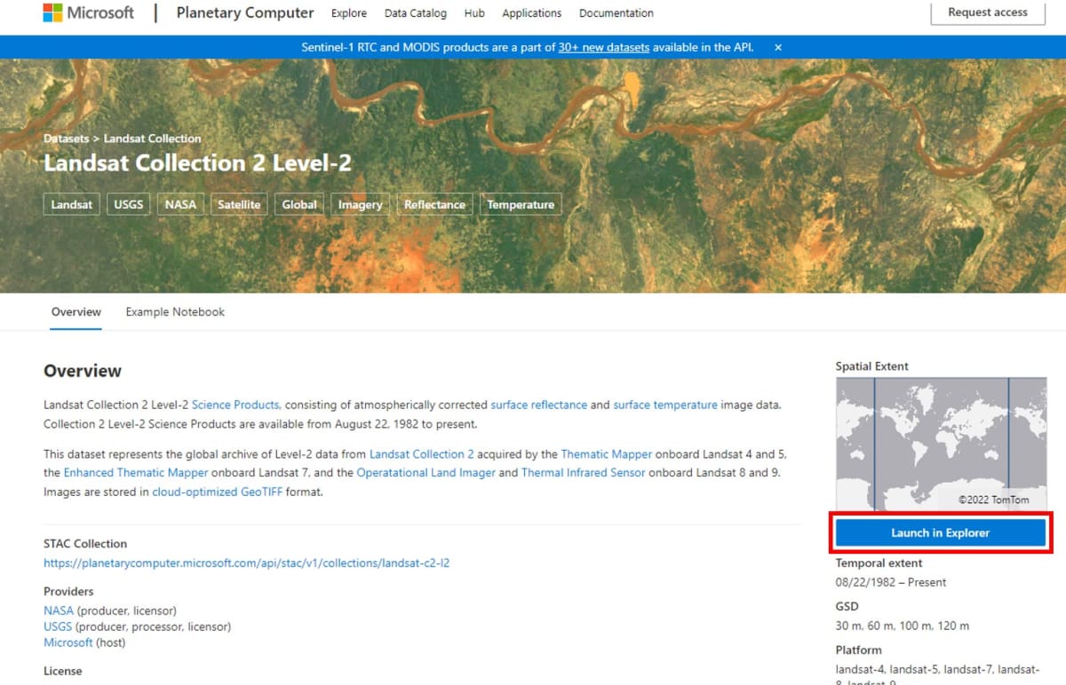
Task: Select the NASA tag
Action: (x=180, y=204)
